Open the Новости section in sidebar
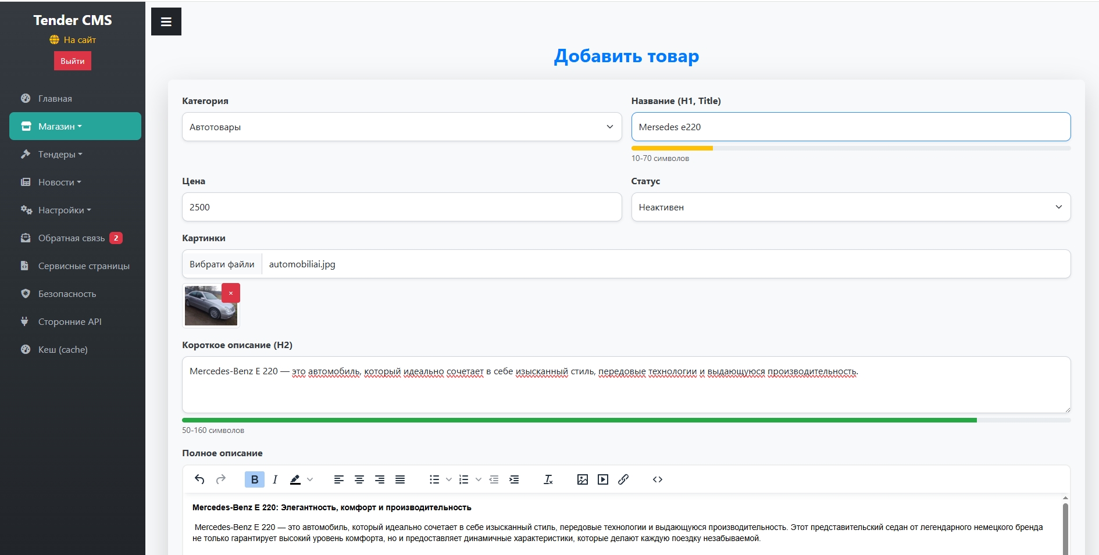This screenshot has height=555, width=1099. [x=59, y=182]
